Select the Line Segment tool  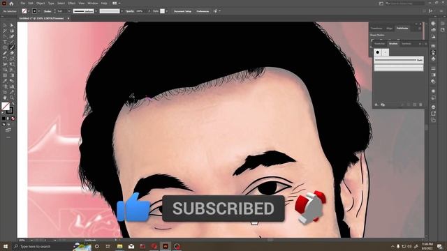12,42
